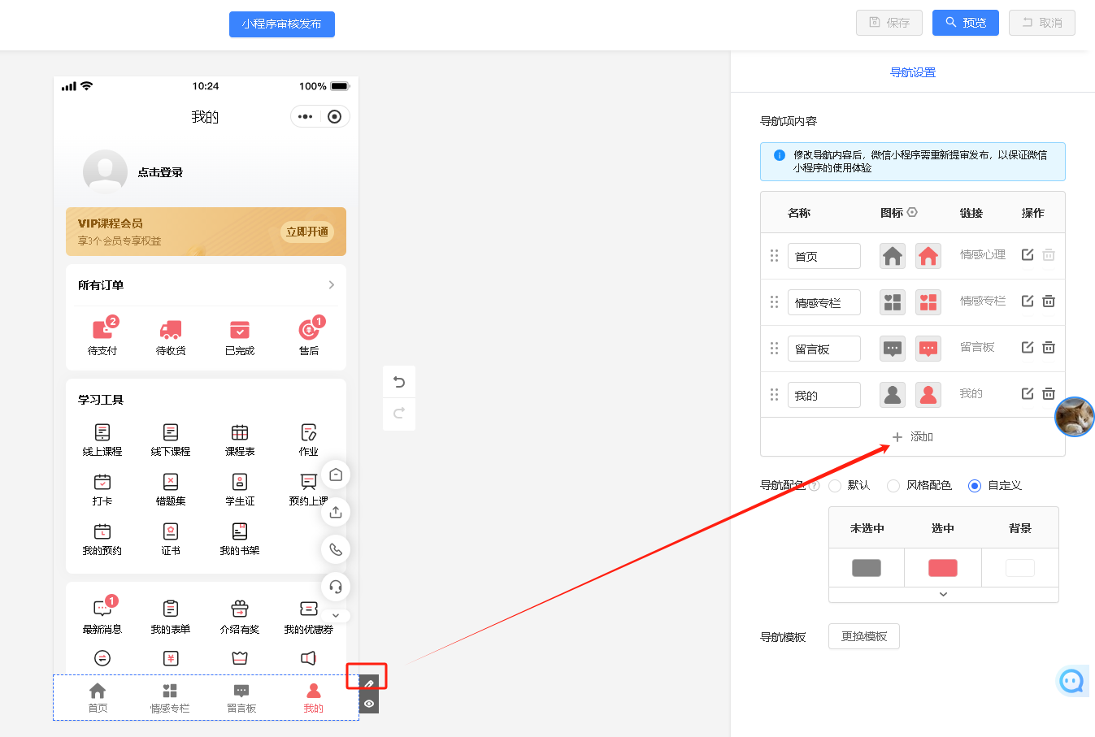Click 添加 to add a navigation item
This screenshot has height=737, width=1095.
pos(912,437)
